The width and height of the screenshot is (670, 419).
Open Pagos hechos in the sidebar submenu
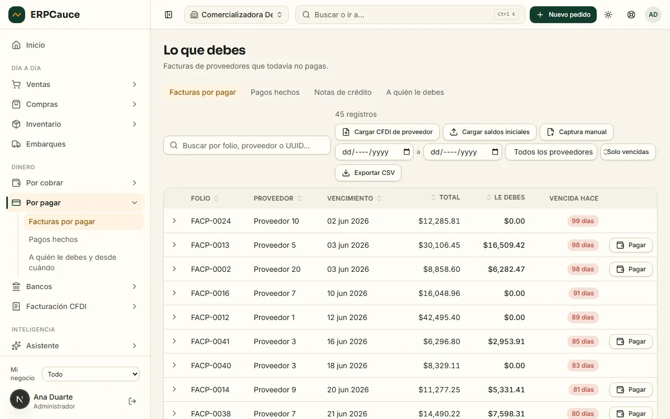click(x=84, y=239)
